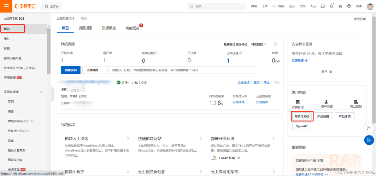
Task: Open the 工作台 workbench button
Action: 52,6
